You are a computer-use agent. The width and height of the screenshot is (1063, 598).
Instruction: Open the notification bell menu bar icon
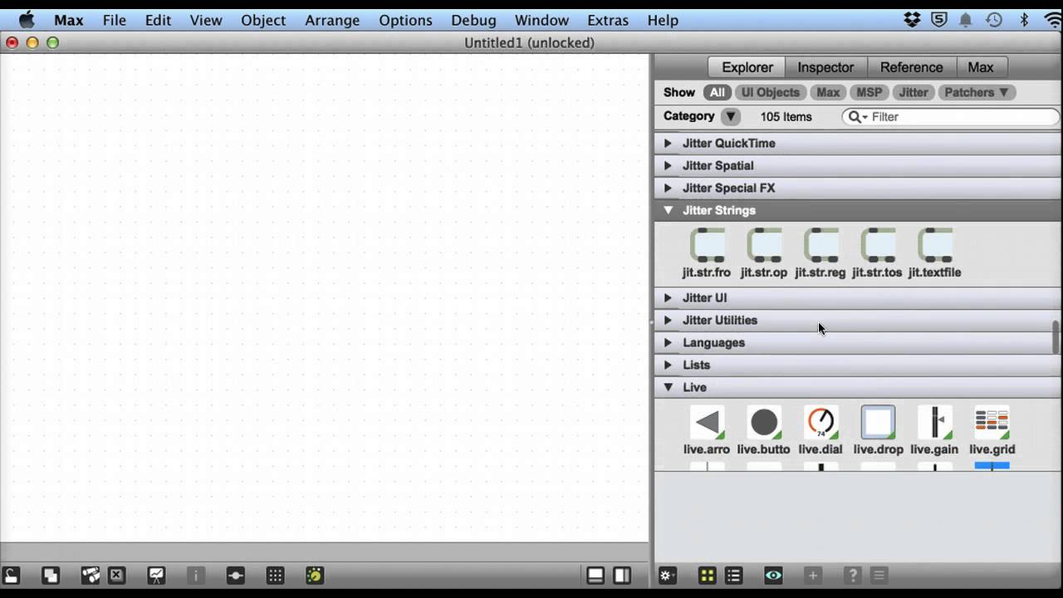pos(966,20)
